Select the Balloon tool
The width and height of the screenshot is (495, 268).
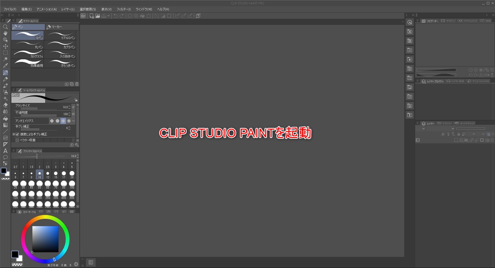[5, 157]
